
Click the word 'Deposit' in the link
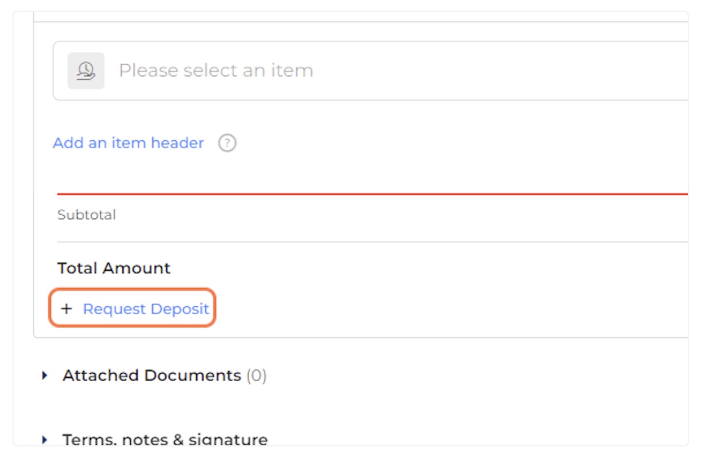(x=179, y=309)
